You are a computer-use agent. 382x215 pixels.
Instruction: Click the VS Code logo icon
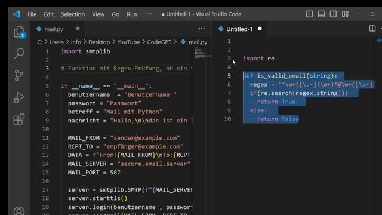[16, 14]
